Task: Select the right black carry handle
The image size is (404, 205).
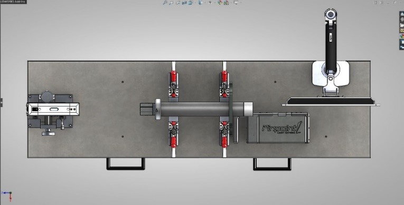Action: tap(272, 164)
